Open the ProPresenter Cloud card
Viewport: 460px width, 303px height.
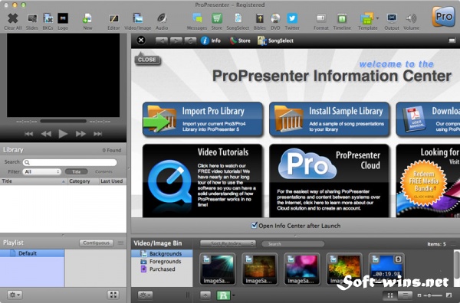tap(330, 181)
